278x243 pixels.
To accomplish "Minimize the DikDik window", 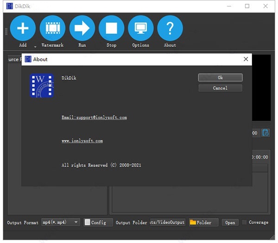I will point(229,6).
